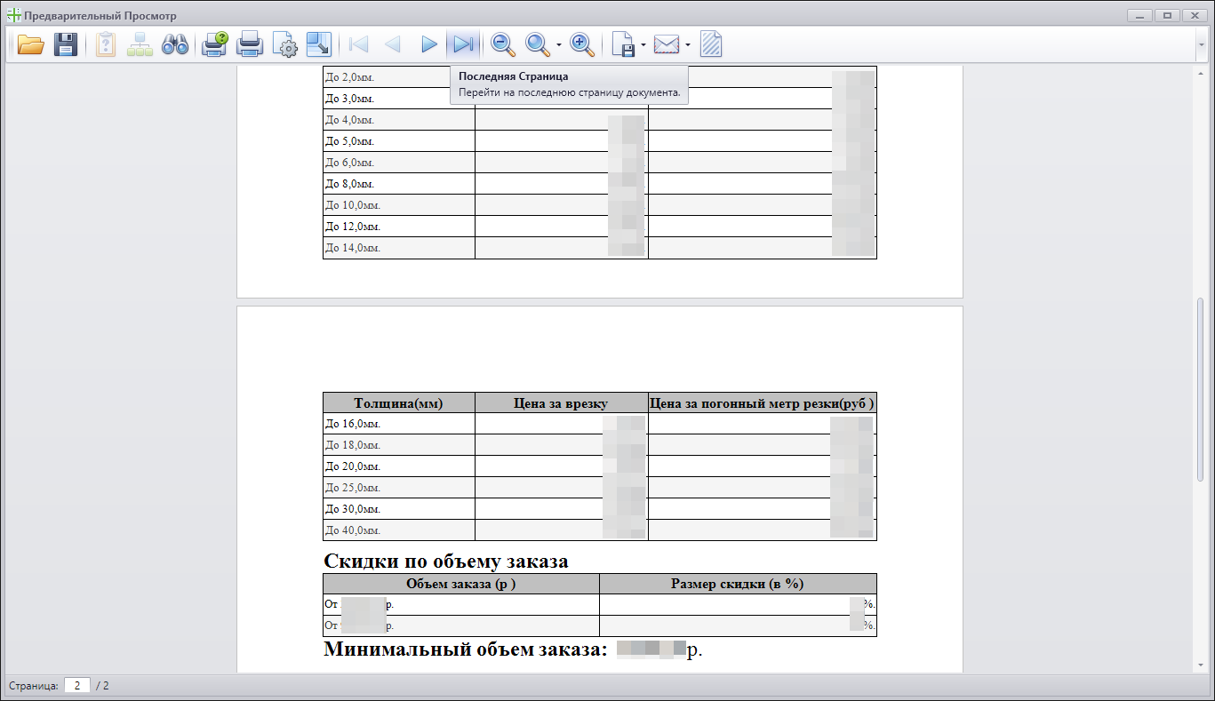Click the "Скидки по объему заказа" heading
Image resolution: width=1215 pixels, height=701 pixels.
coord(446,562)
